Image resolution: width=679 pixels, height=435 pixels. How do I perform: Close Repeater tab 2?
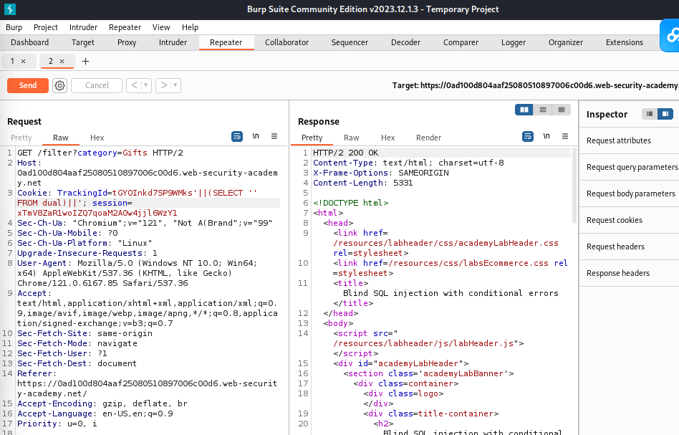click(x=62, y=61)
